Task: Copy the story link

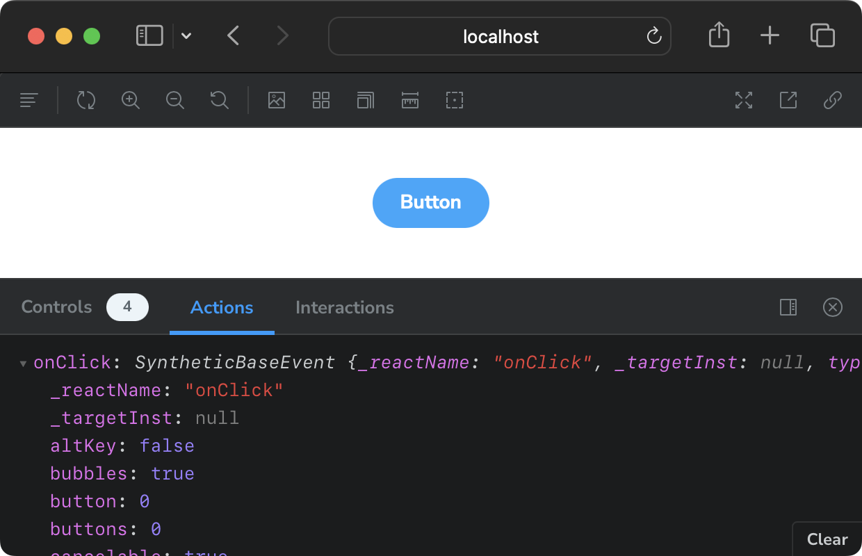Action: tap(832, 100)
